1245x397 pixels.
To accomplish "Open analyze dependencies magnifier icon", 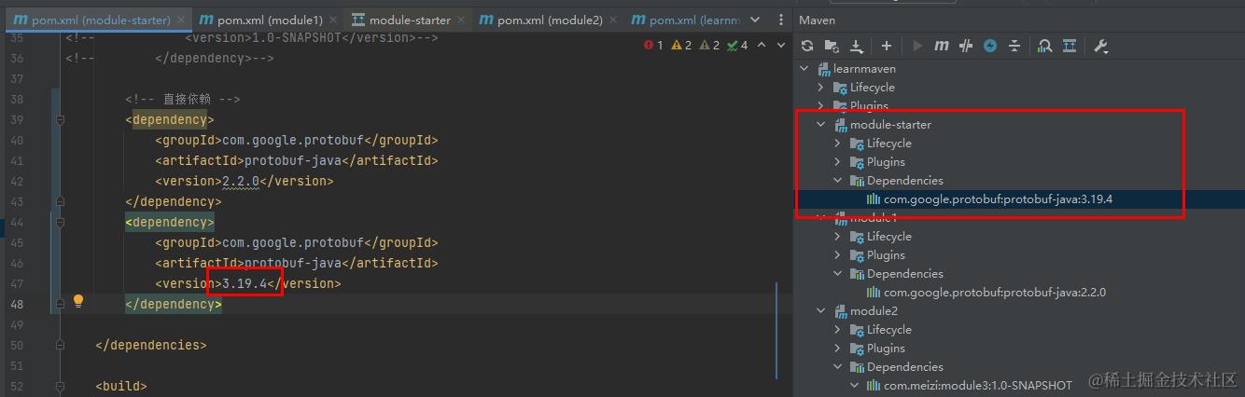I will (1045, 46).
